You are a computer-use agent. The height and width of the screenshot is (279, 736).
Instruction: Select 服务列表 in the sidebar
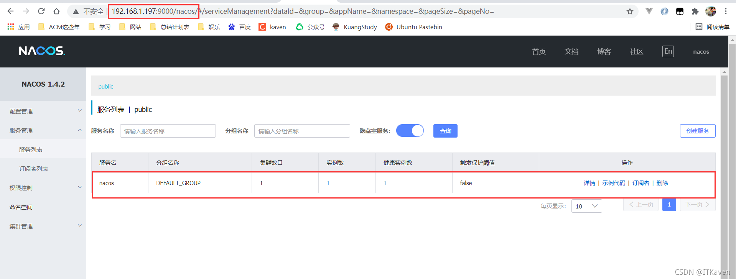[x=43, y=149]
